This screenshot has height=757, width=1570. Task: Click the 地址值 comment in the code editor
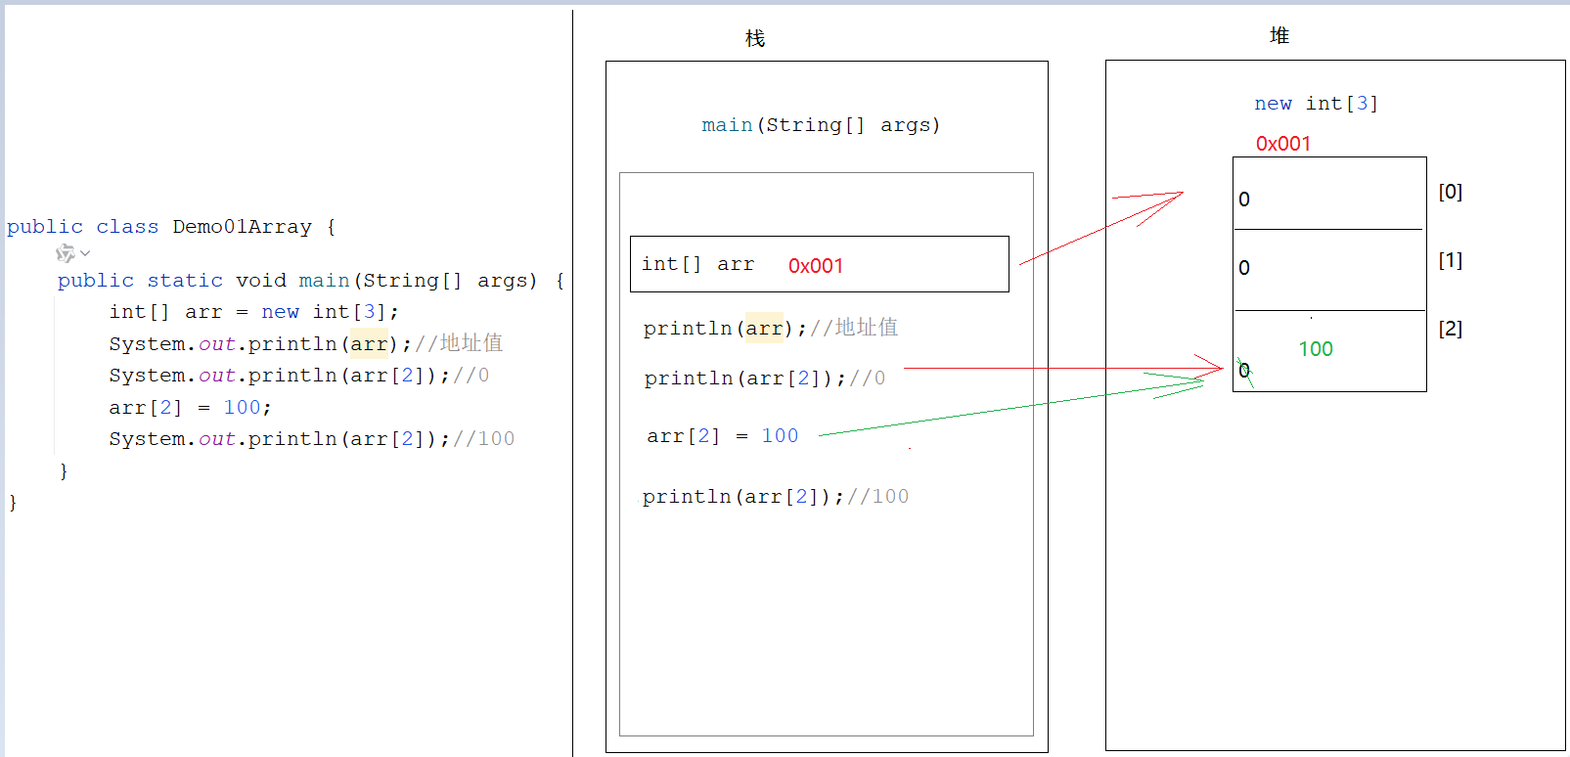(471, 343)
